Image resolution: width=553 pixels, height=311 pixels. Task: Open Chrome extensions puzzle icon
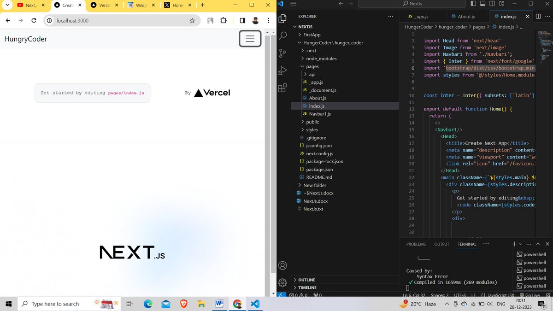tap(224, 21)
